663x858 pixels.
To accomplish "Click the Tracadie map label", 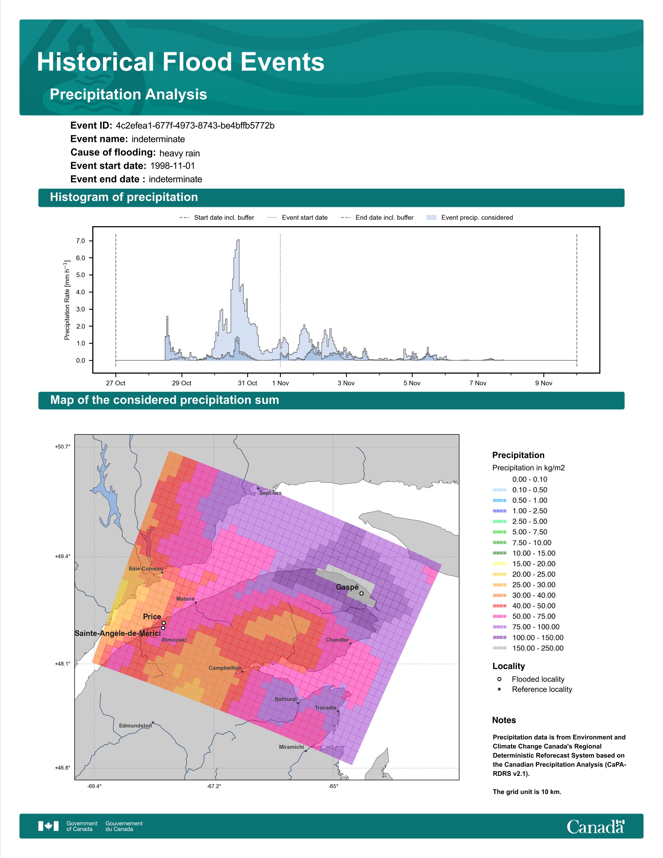I will point(326,707).
